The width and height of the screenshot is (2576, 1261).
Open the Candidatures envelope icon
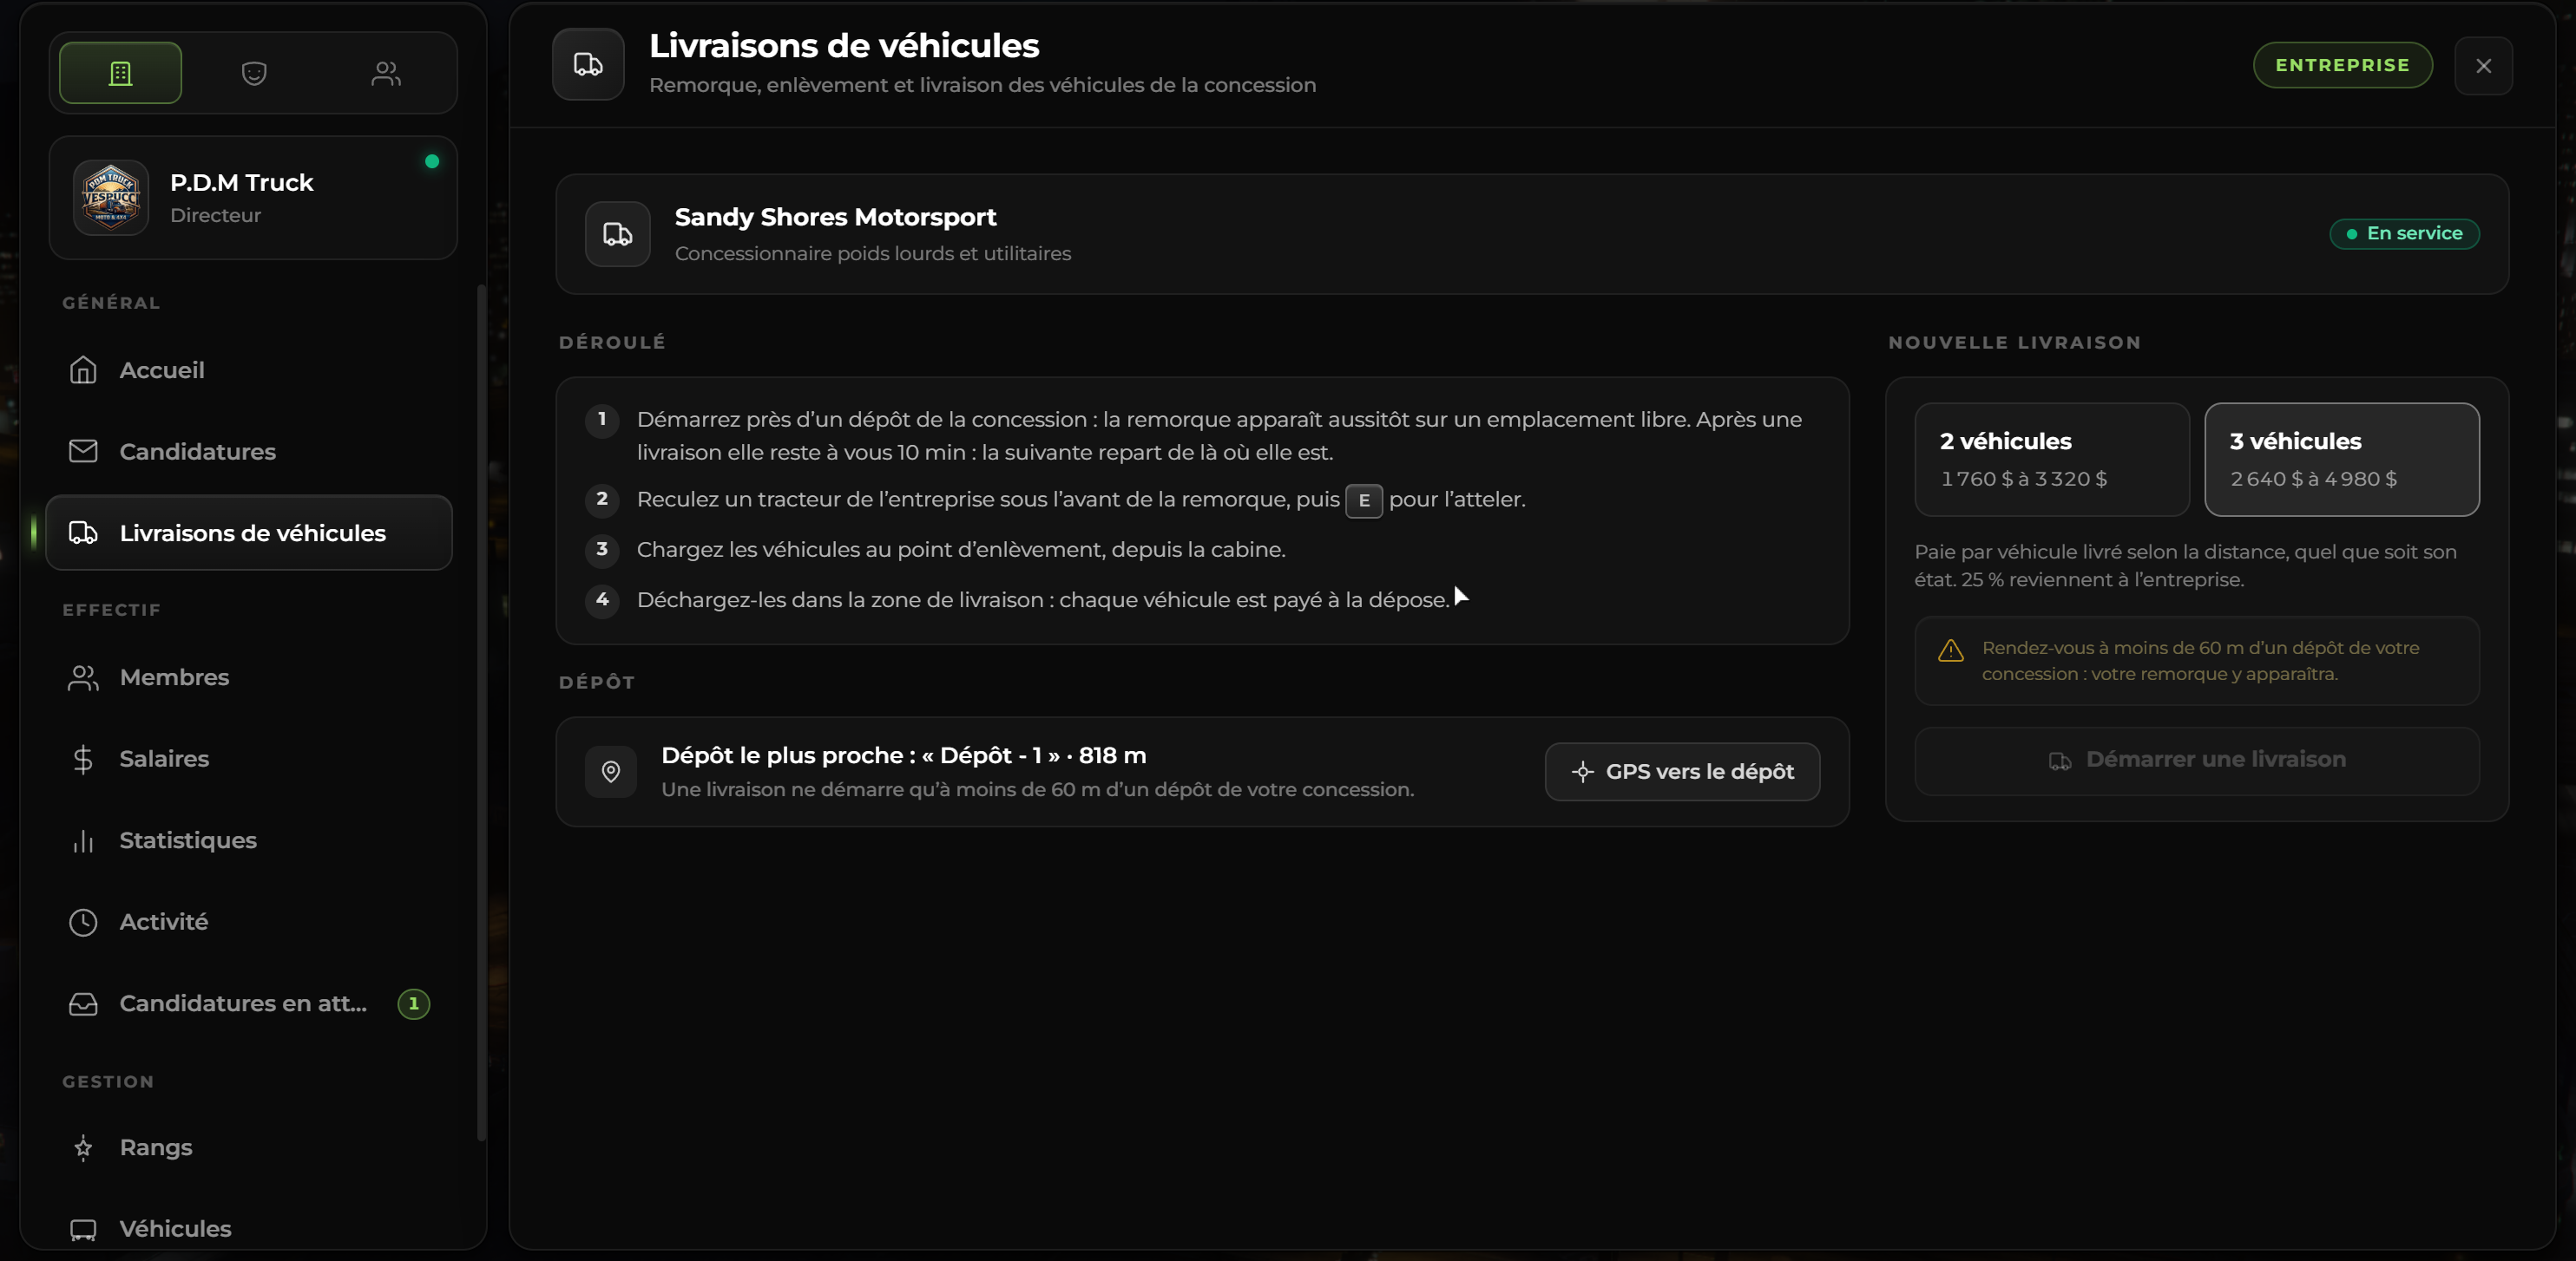pyautogui.click(x=83, y=452)
